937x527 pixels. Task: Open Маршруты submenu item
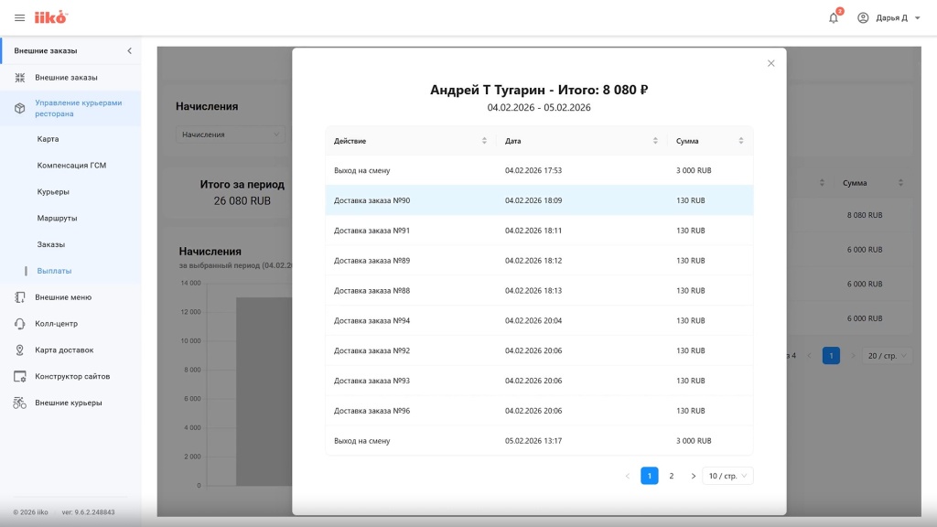pyautogui.click(x=57, y=218)
